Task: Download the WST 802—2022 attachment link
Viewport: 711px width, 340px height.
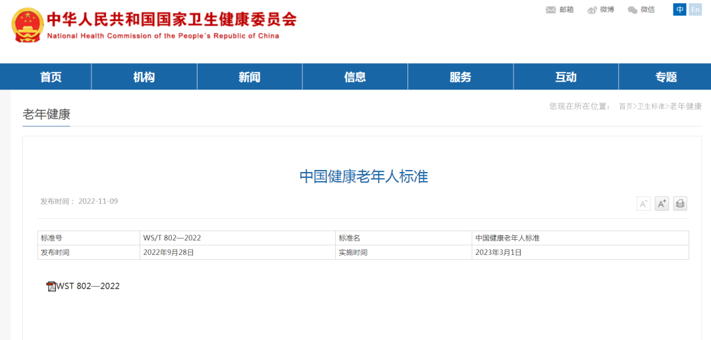Action: (x=88, y=286)
